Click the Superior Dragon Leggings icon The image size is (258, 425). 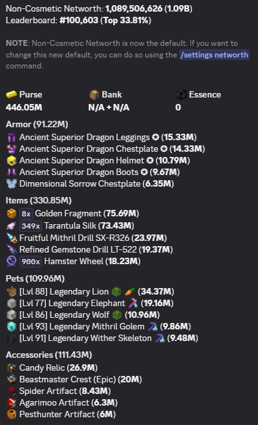(x=12, y=138)
